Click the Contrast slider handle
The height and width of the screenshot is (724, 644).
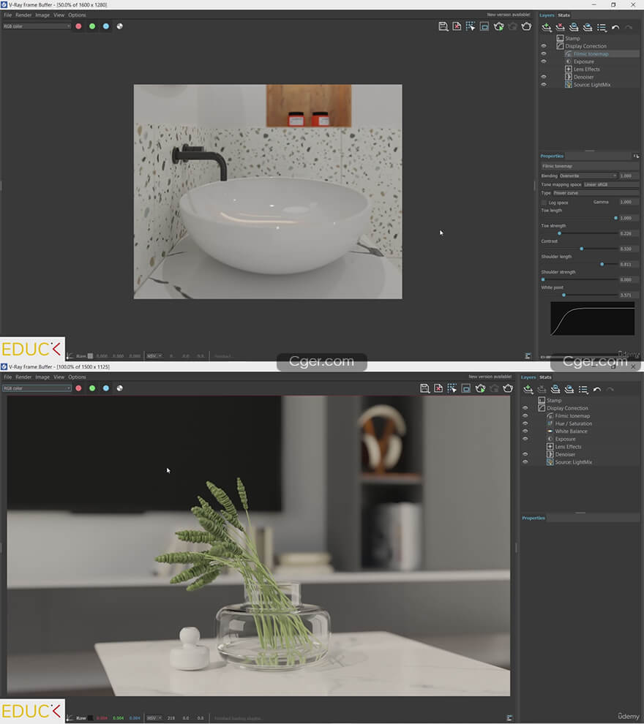(582, 249)
